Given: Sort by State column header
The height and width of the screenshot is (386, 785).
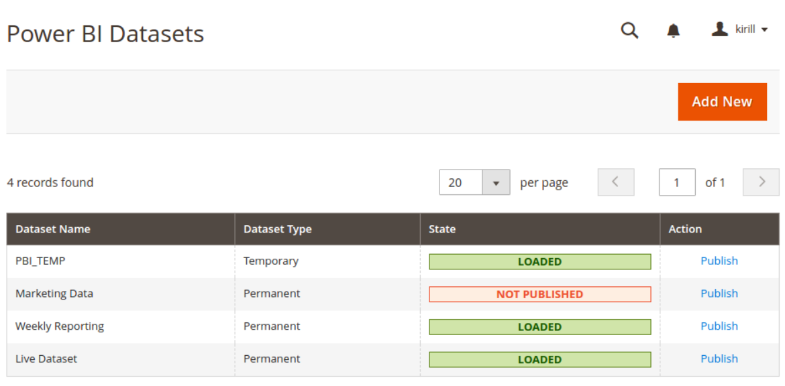Looking at the screenshot, I should 442,229.
